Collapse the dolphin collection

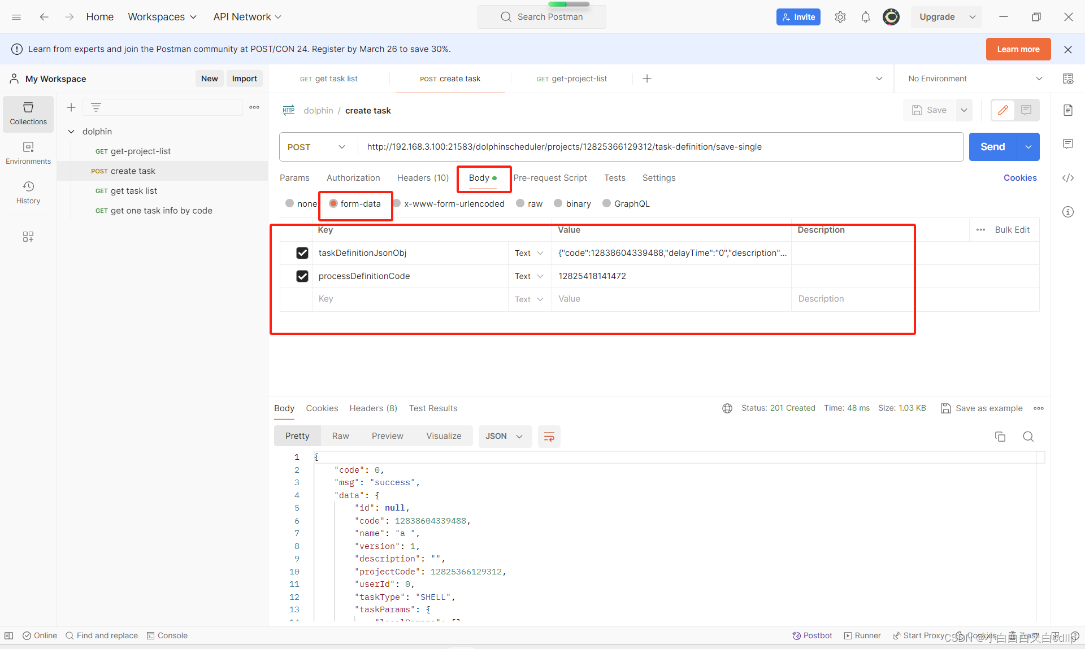click(71, 132)
